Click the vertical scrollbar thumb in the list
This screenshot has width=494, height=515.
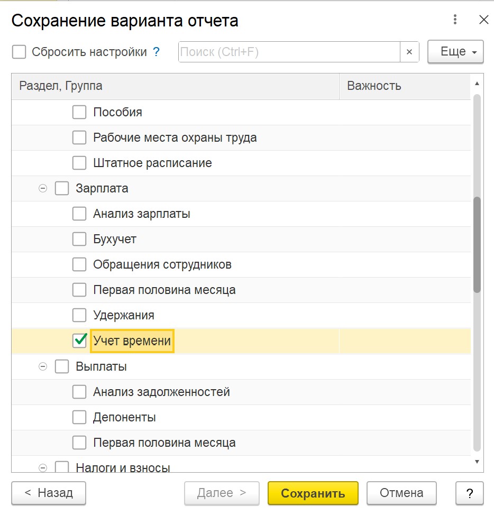pos(477,244)
